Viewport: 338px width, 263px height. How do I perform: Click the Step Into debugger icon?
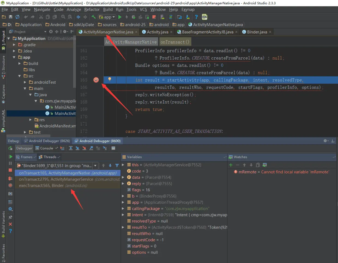pos(77,148)
